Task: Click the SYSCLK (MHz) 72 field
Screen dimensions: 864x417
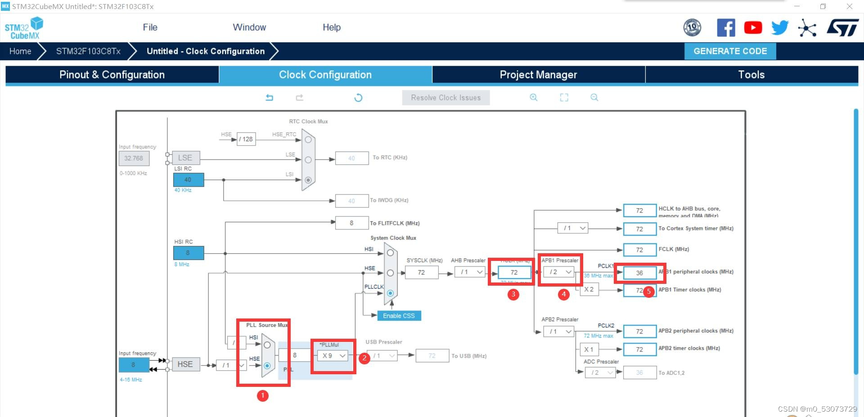Action: click(422, 272)
